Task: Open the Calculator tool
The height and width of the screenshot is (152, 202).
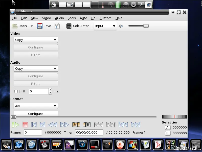Action: [78, 26]
